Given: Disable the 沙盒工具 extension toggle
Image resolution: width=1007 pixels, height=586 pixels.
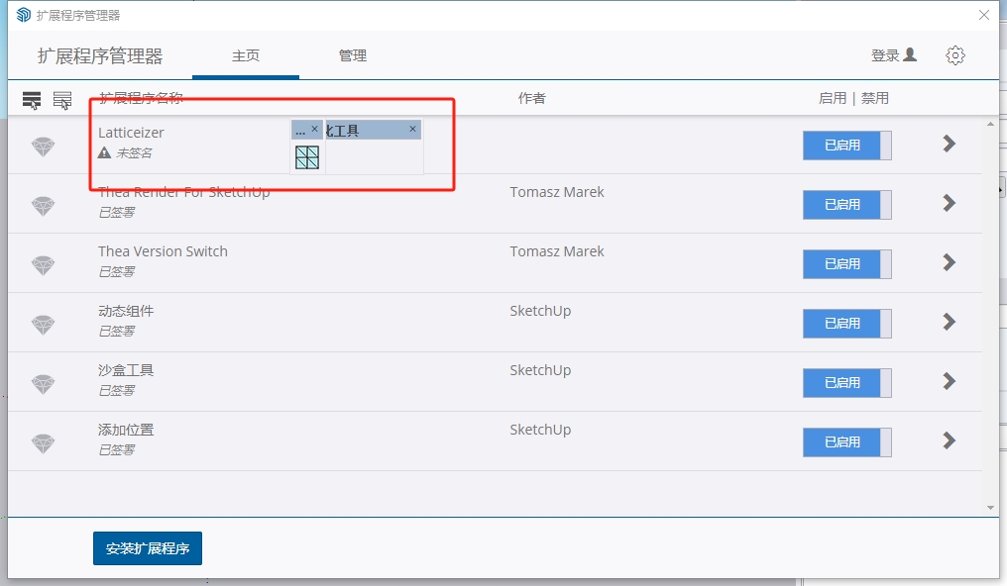Looking at the screenshot, I should (847, 383).
